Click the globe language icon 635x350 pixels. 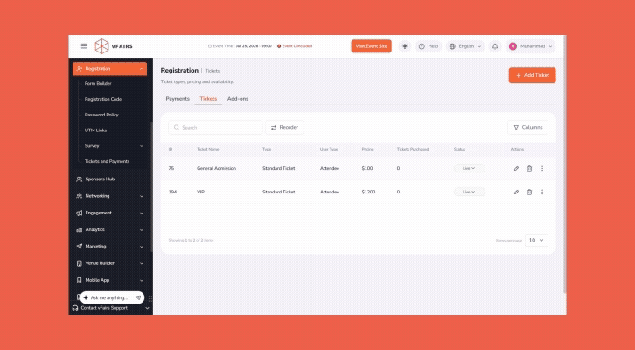point(452,46)
